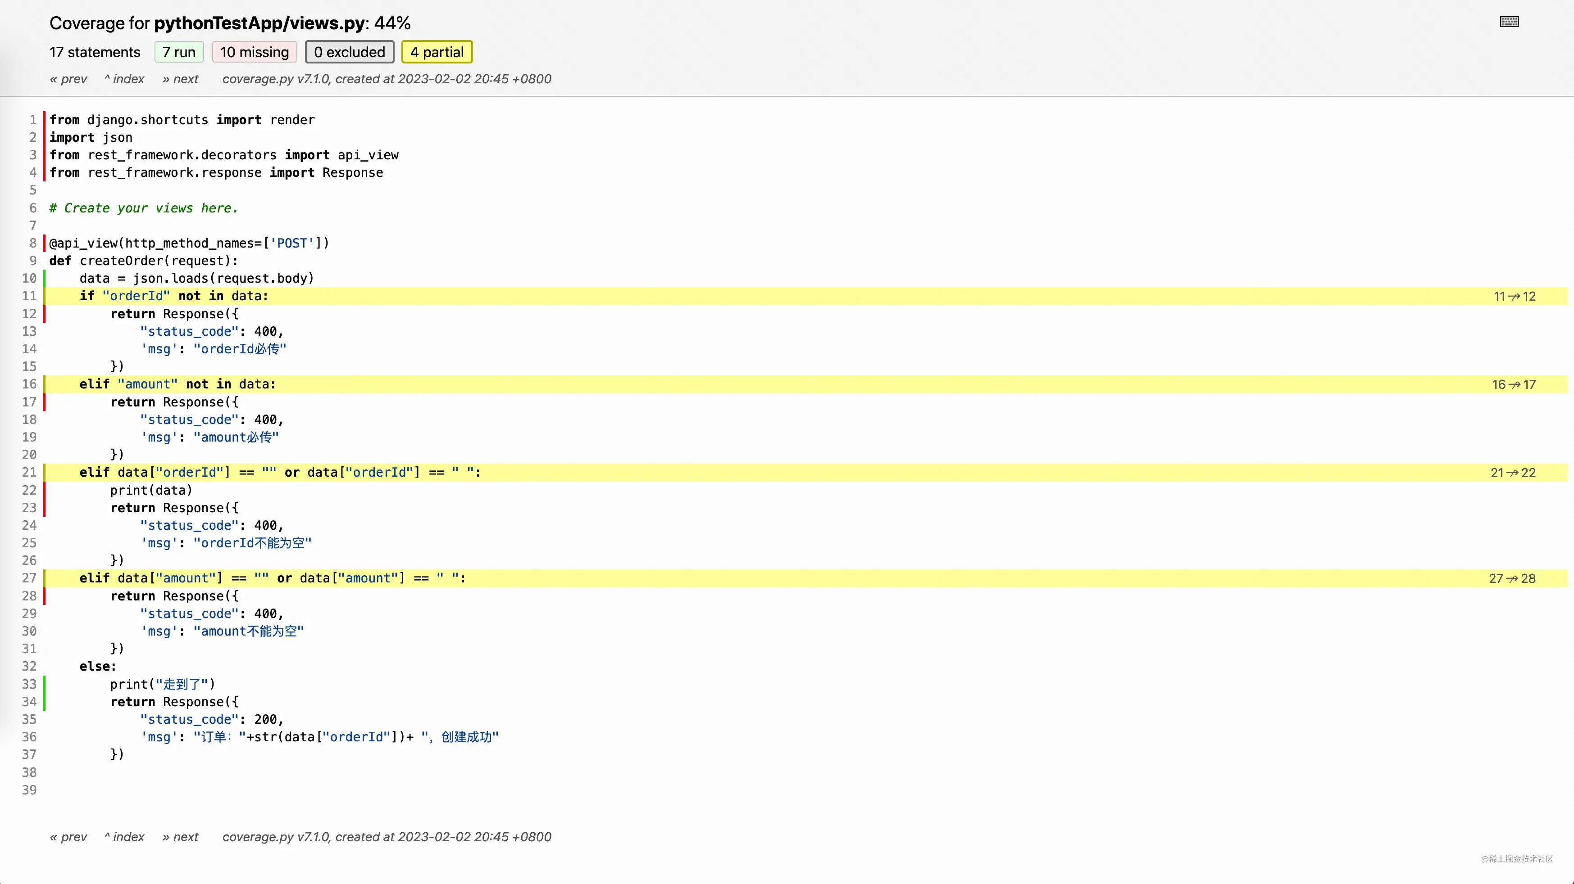Screen dimensions: 1574x884
Task: Toggle the '4 partial' filter button
Action: [x=437, y=52]
